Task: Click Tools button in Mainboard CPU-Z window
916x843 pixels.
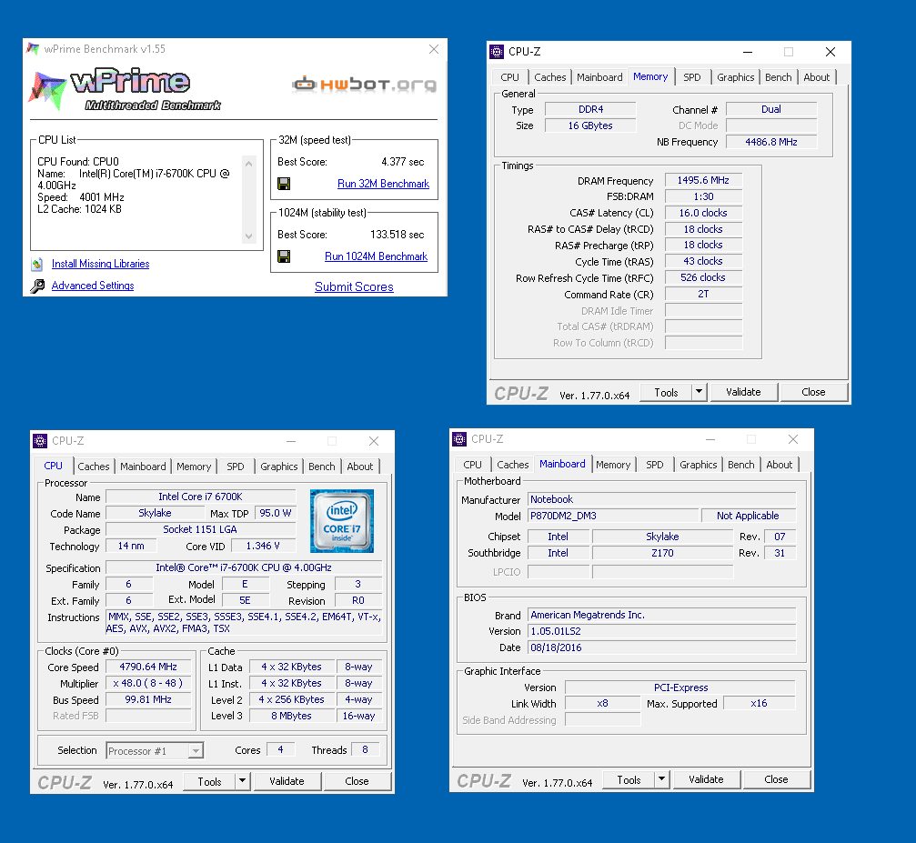Action: (x=629, y=779)
